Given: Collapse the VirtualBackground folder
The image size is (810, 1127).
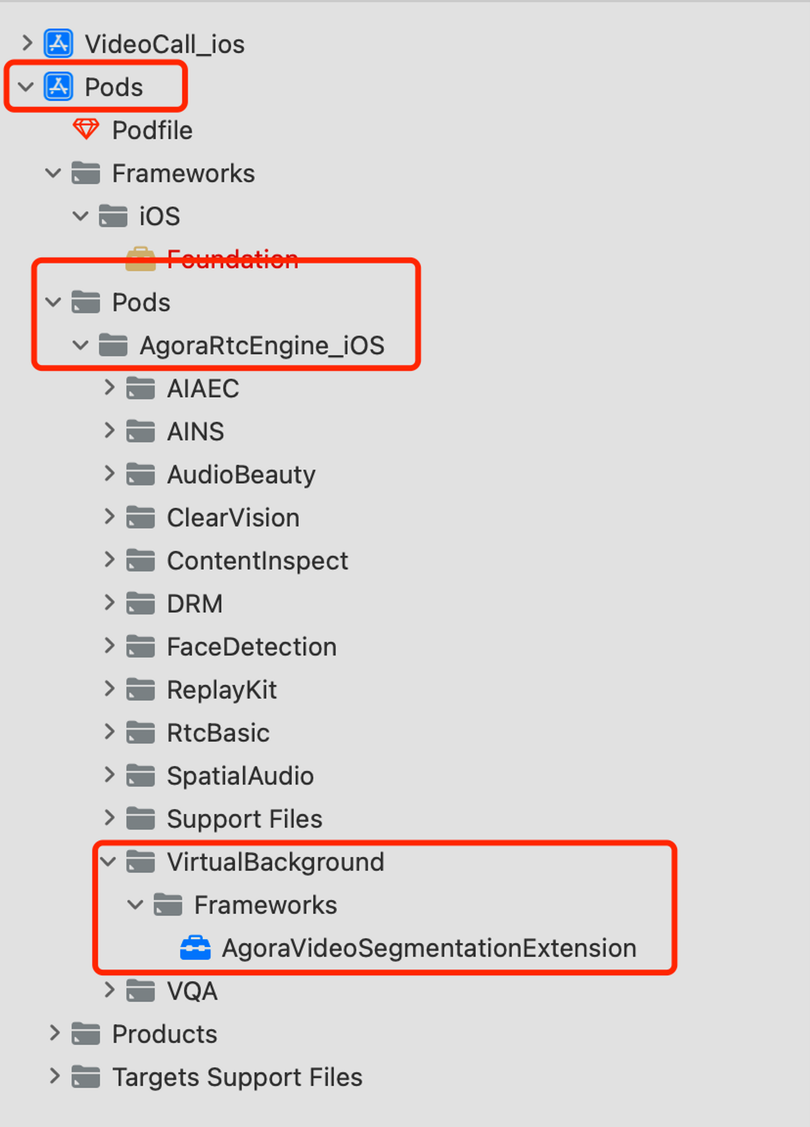Looking at the screenshot, I should 108,862.
